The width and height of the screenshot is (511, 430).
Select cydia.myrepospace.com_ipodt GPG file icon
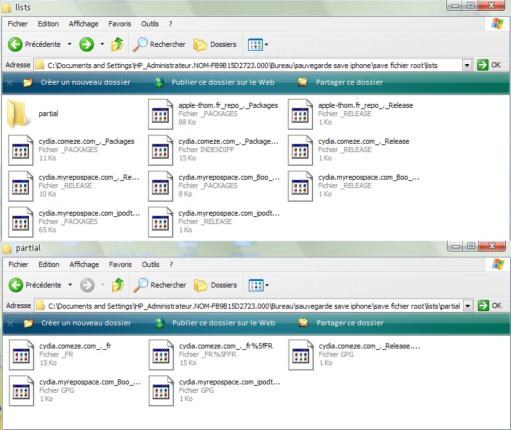(161, 390)
